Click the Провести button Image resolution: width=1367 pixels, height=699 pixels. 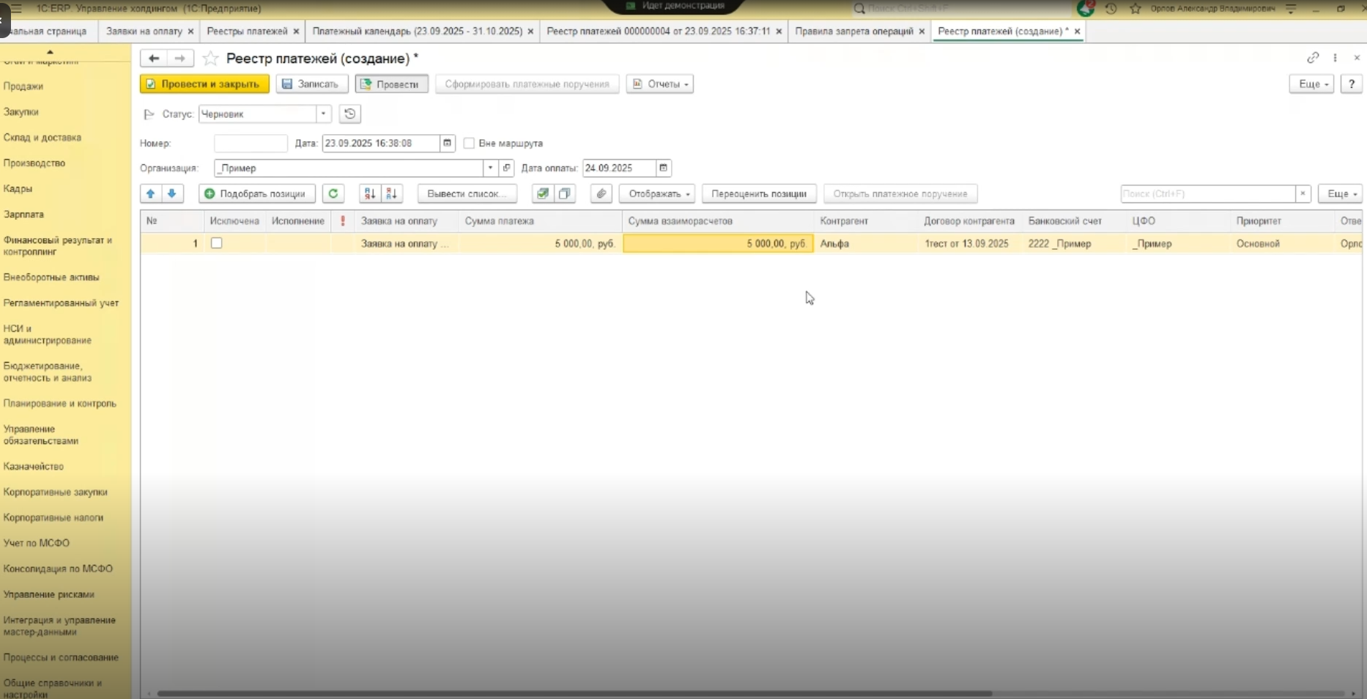pyautogui.click(x=391, y=84)
